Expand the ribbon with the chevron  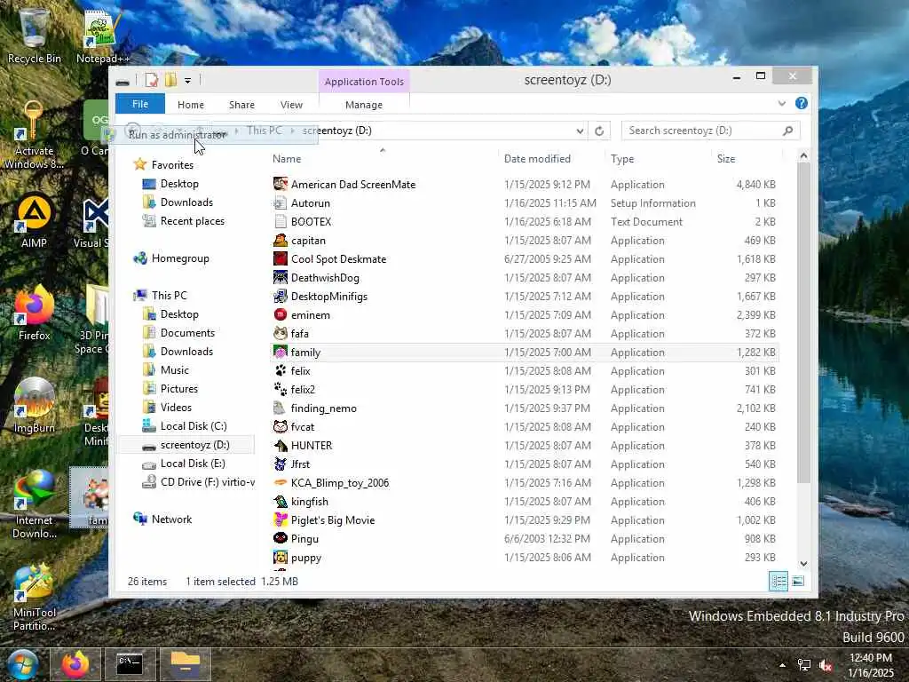pos(781,103)
